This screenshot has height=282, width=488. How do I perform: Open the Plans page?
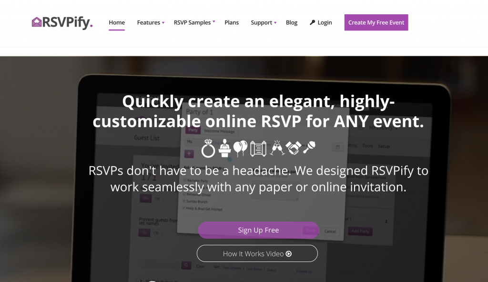(x=232, y=22)
